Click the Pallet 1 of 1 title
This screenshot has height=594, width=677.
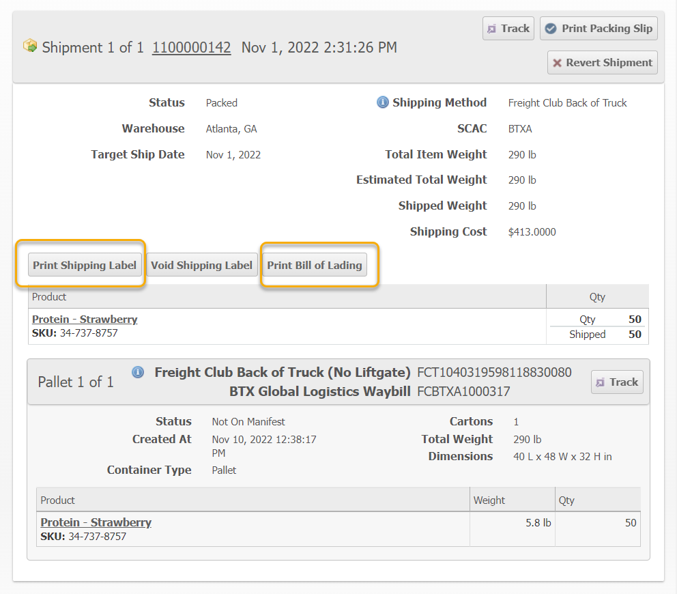click(x=76, y=382)
